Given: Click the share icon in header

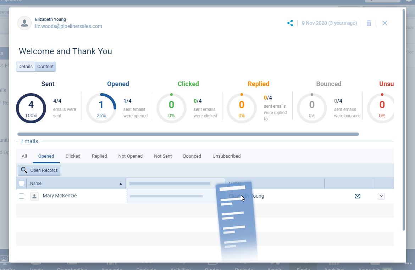Looking at the screenshot, I should pos(290,23).
